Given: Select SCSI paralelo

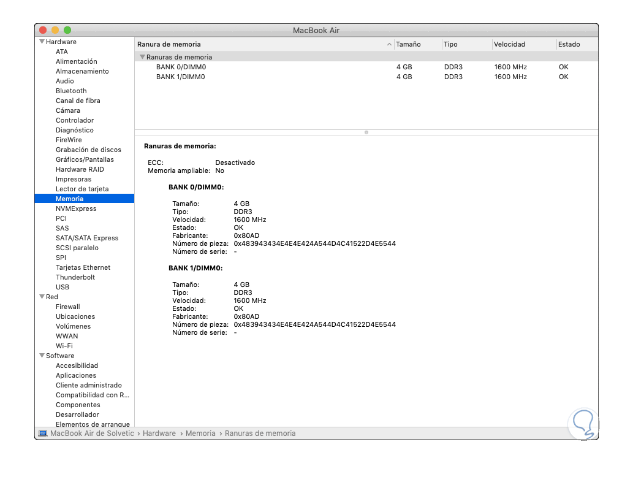Looking at the screenshot, I should [77, 248].
